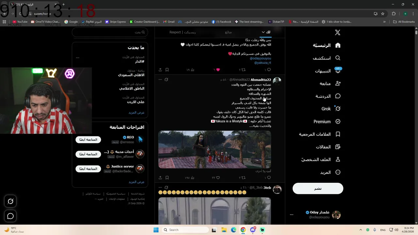The height and width of the screenshot is (235, 418).
Task: Open متابعة follow page in sidebar
Action: point(330,84)
